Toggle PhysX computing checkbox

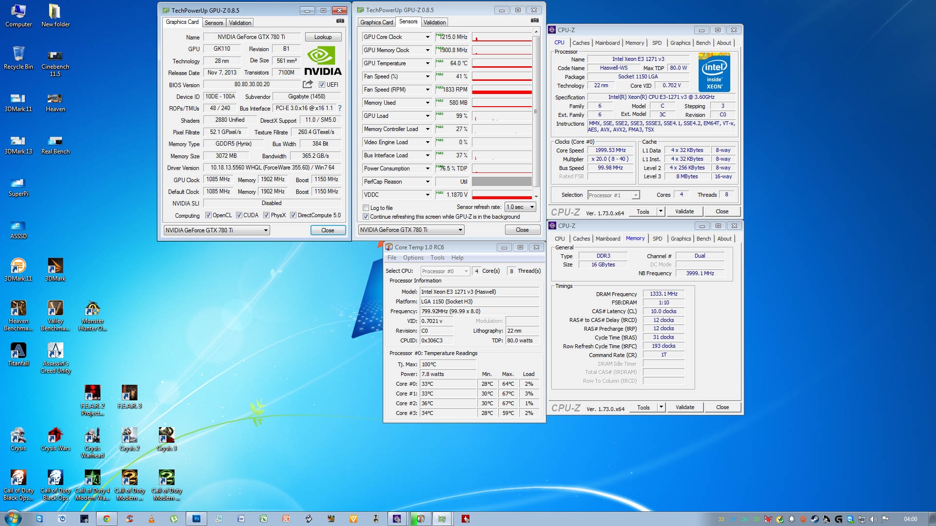pyautogui.click(x=266, y=215)
